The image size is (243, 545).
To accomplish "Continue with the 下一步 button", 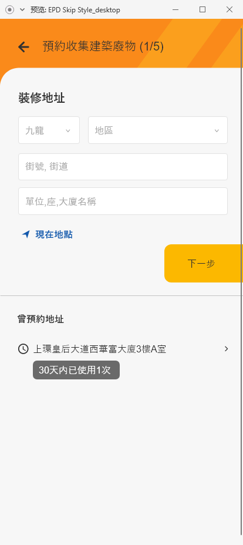I will click(204, 264).
